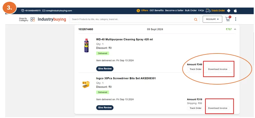
Task: Click the Shop By Category grid icon
Action: (x=33, y=19)
